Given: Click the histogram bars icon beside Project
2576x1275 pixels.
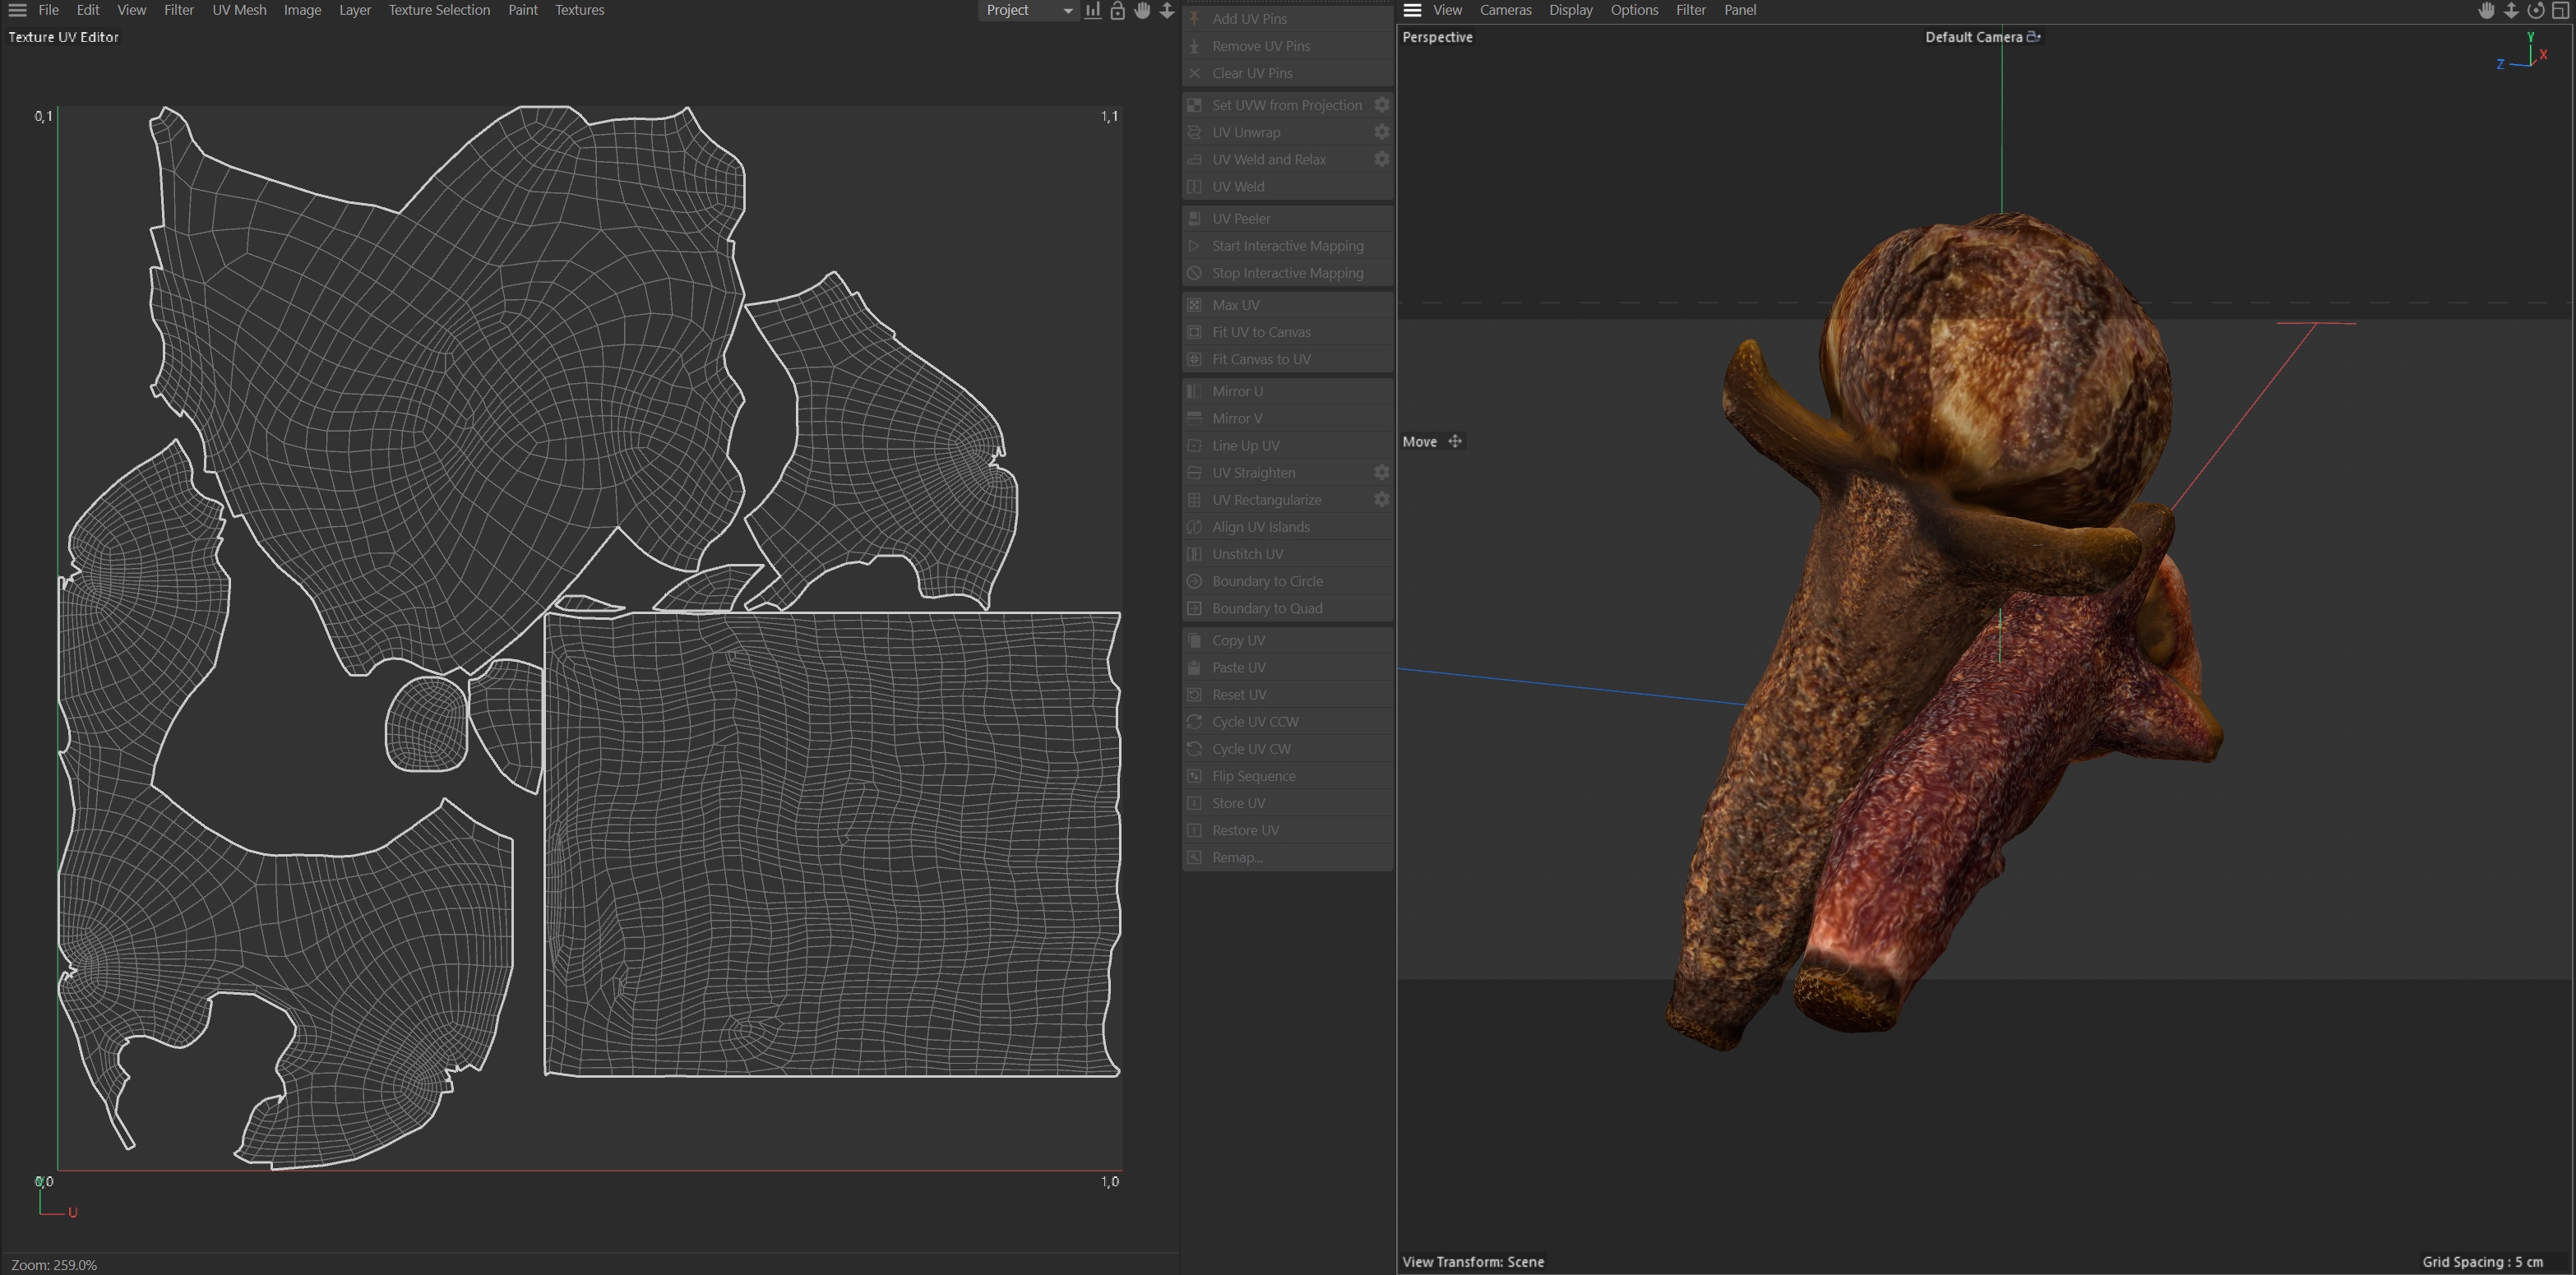Looking at the screenshot, I should tap(1093, 10).
